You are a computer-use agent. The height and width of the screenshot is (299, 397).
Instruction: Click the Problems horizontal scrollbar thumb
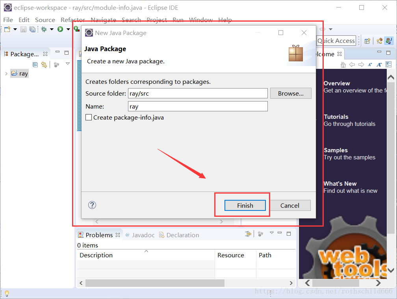[155, 283]
